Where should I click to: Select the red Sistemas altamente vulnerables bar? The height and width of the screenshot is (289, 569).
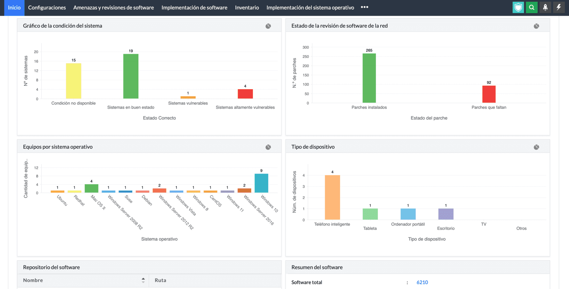point(245,94)
